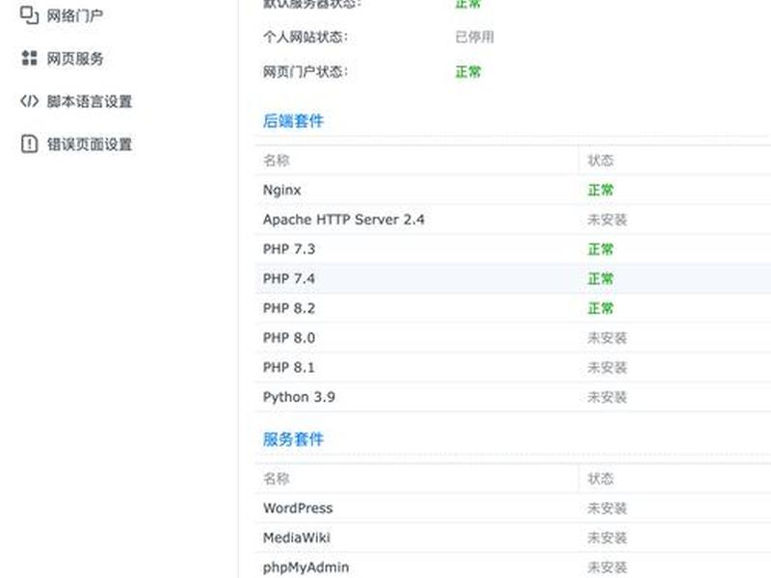This screenshot has height=578, width=771.
Task: Click the 网页门户状态 label
Action: click(306, 71)
